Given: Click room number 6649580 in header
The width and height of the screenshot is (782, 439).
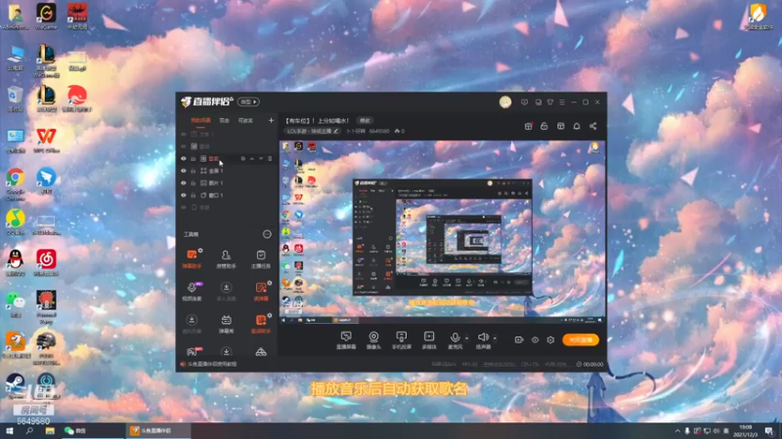Looking at the screenshot, I should [379, 132].
